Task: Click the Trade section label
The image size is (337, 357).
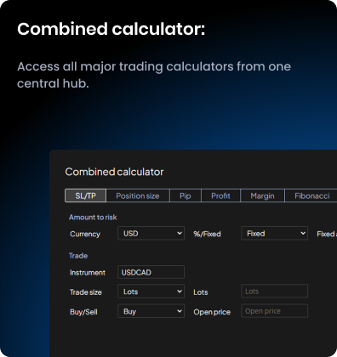Action: pyautogui.click(x=78, y=256)
